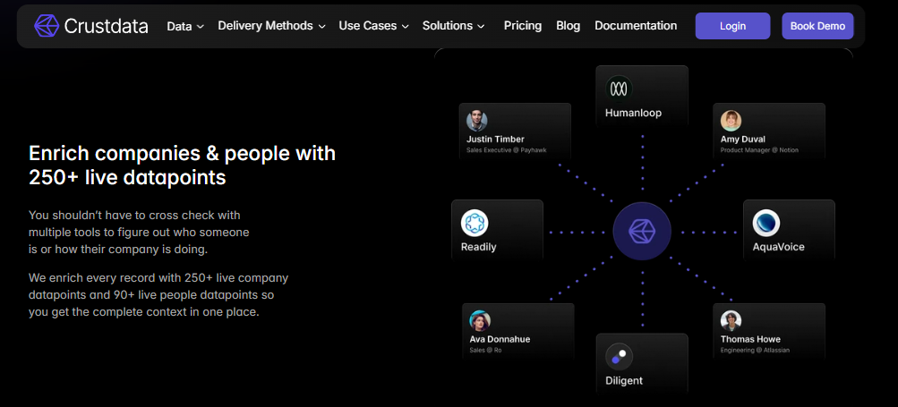Click the 'Enrich companies & people' heading

pos(182,165)
